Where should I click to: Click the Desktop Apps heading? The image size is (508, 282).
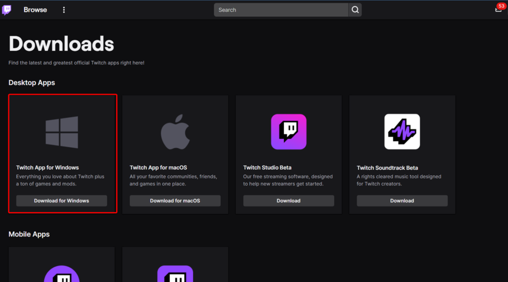[32, 82]
